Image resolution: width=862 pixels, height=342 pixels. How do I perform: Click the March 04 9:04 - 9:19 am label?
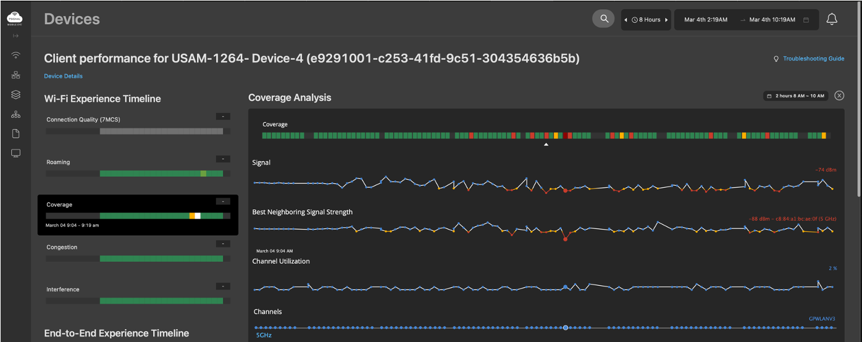coord(72,225)
